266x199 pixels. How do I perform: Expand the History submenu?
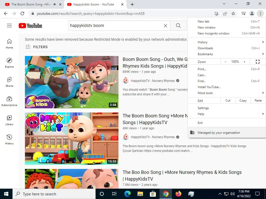(227, 42)
